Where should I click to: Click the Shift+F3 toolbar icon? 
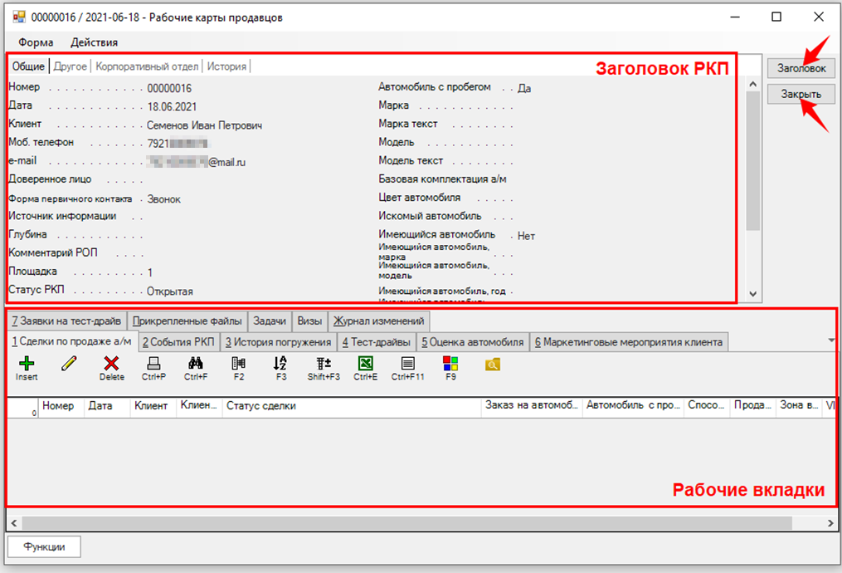click(324, 364)
